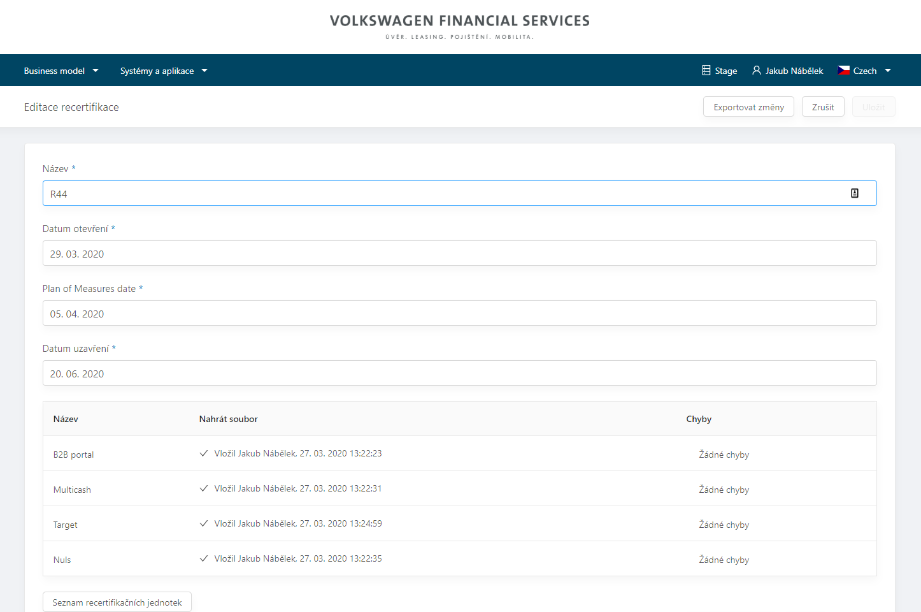Open the Czech language selector
The image size is (921, 612).
864,70
